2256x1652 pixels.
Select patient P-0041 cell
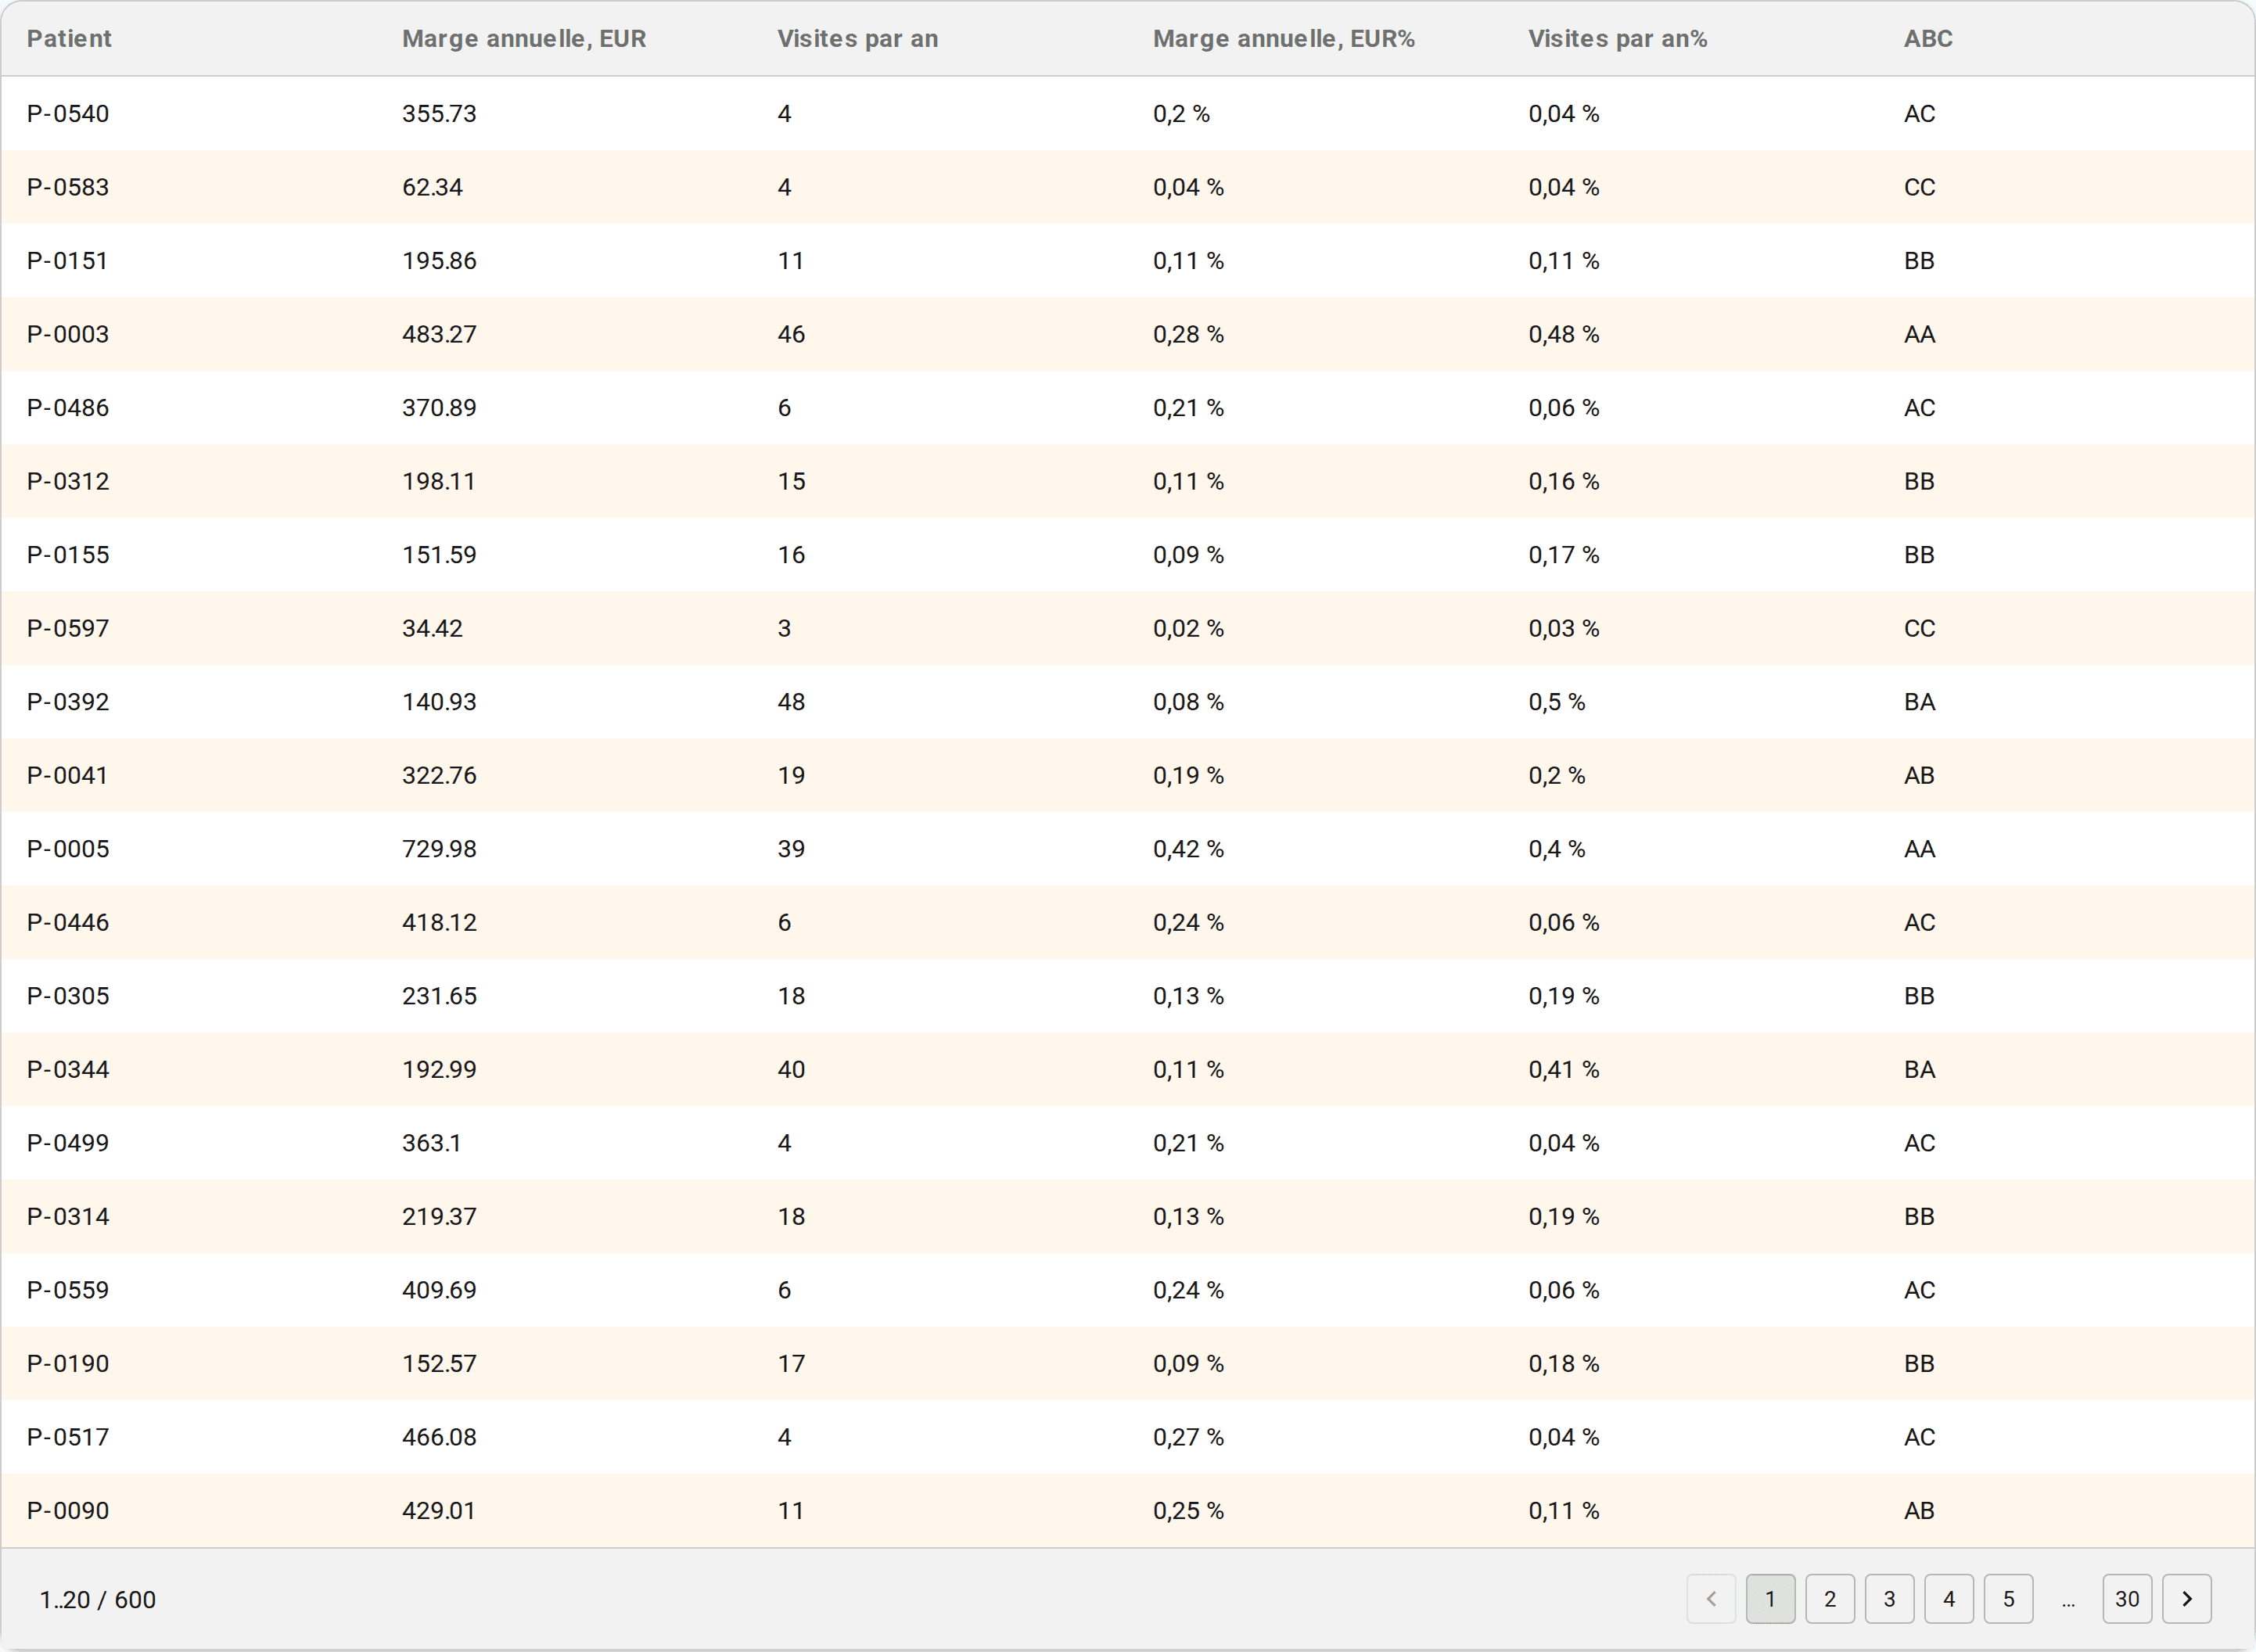coord(67,775)
